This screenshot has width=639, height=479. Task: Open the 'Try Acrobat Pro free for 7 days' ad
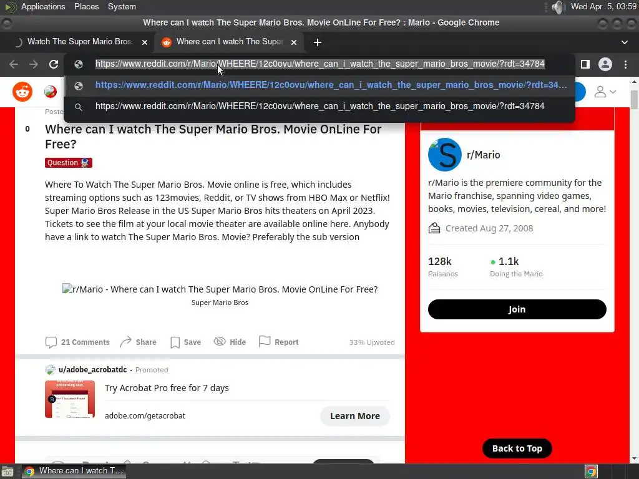[167, 388]
